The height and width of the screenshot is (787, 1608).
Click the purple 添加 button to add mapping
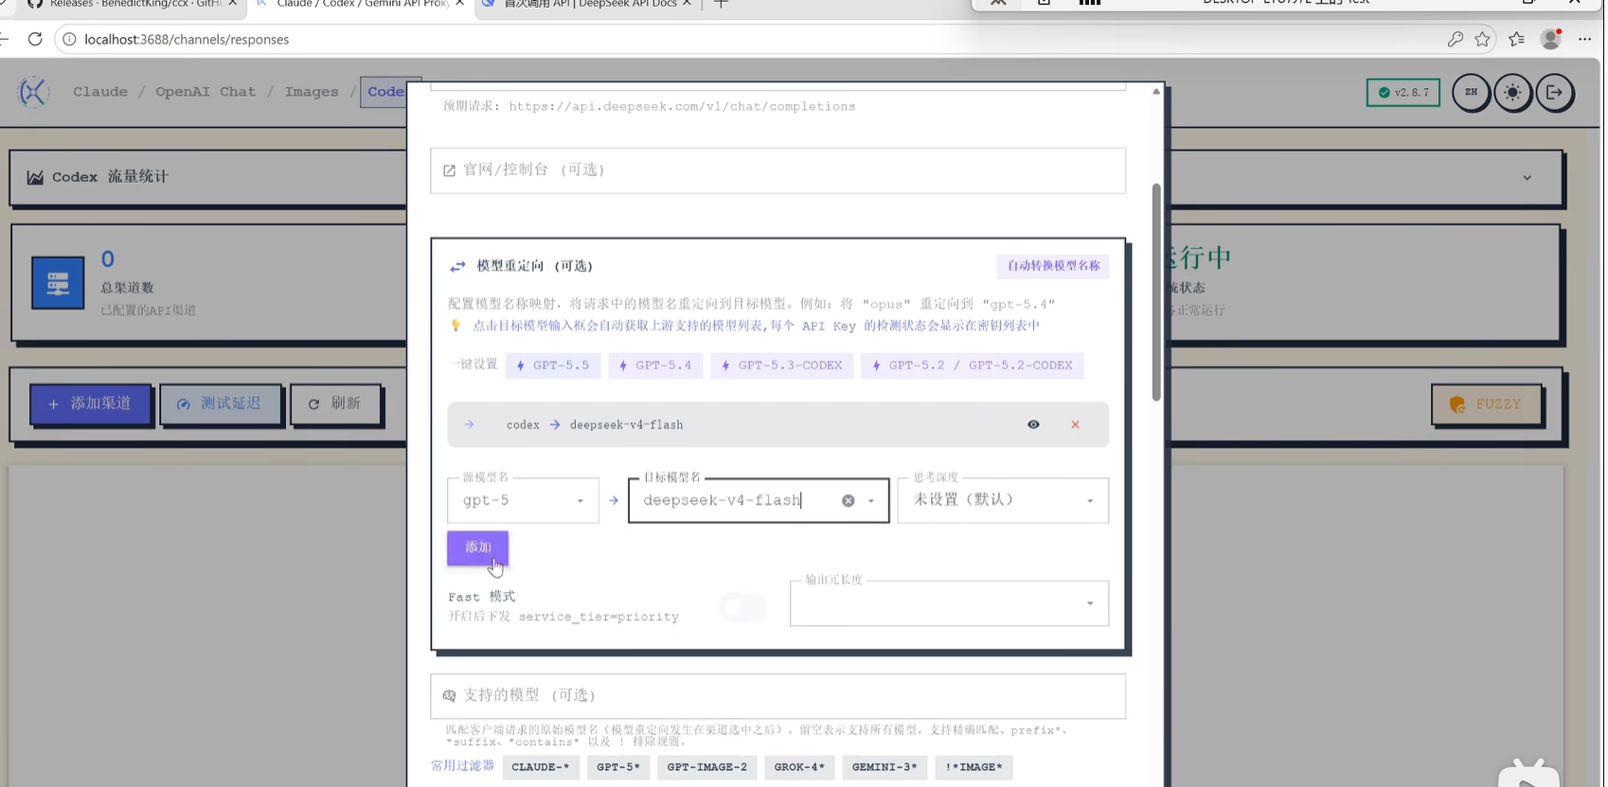(477, 547)
